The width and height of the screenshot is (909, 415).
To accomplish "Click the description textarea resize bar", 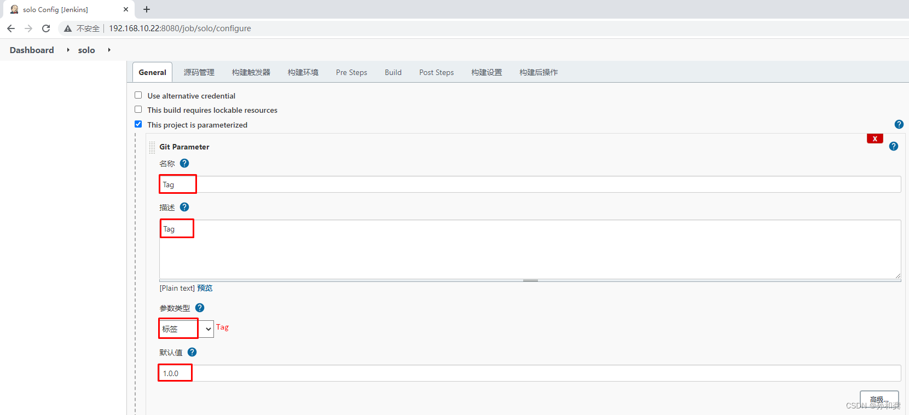I will click(x=530, y=280).
